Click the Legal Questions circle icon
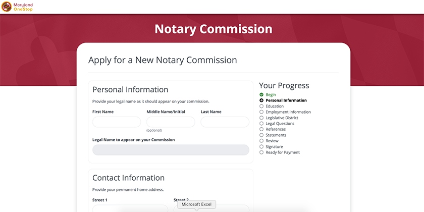 pos(261,124)
